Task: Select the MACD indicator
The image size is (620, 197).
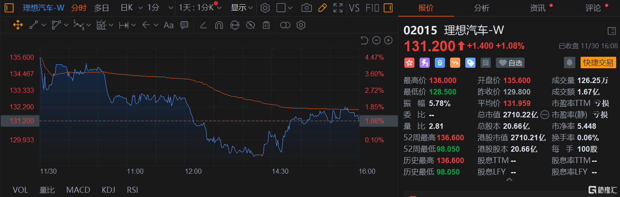Action: pos(78,190)
